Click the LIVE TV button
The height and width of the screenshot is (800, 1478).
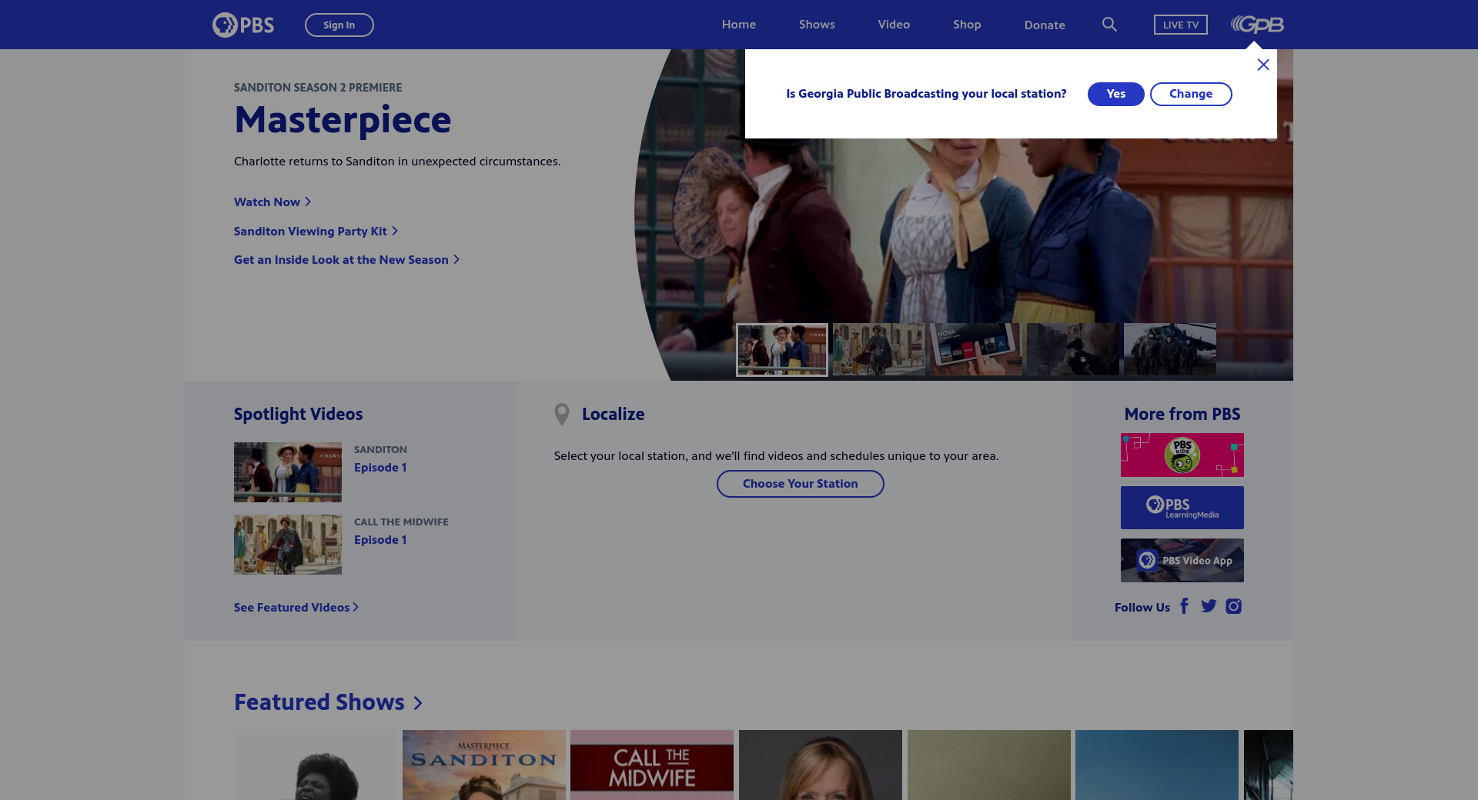pyautogui.click(x=1181, y=25)
